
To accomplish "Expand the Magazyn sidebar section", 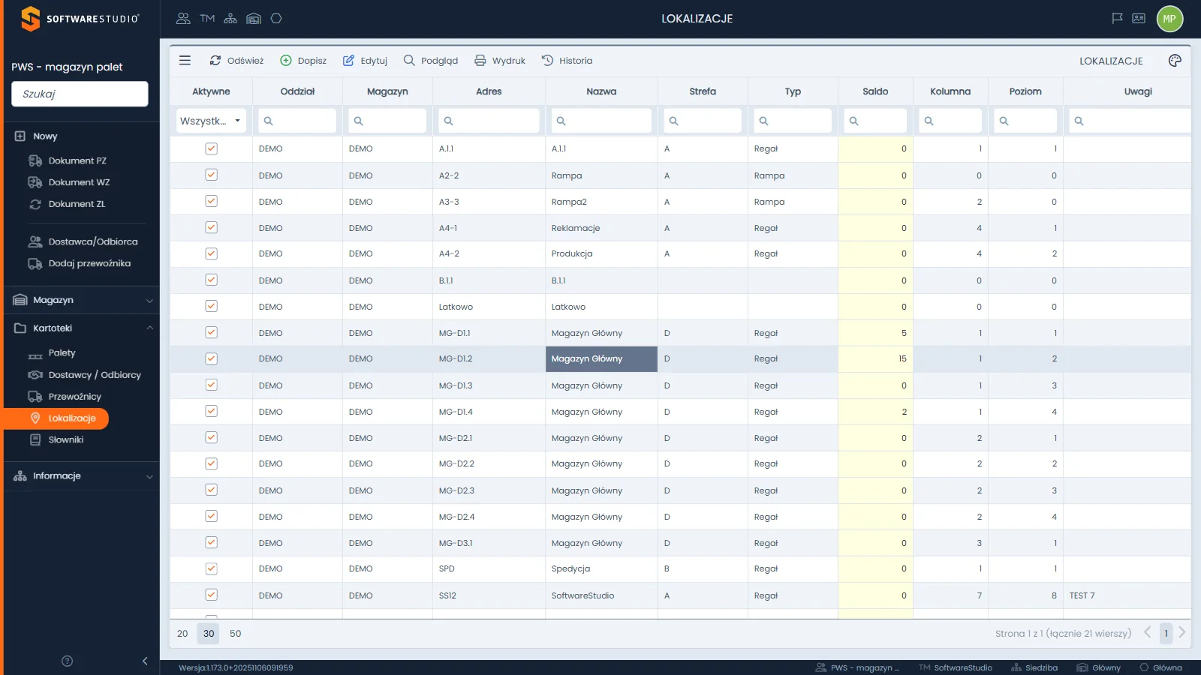I will point(82,300).
